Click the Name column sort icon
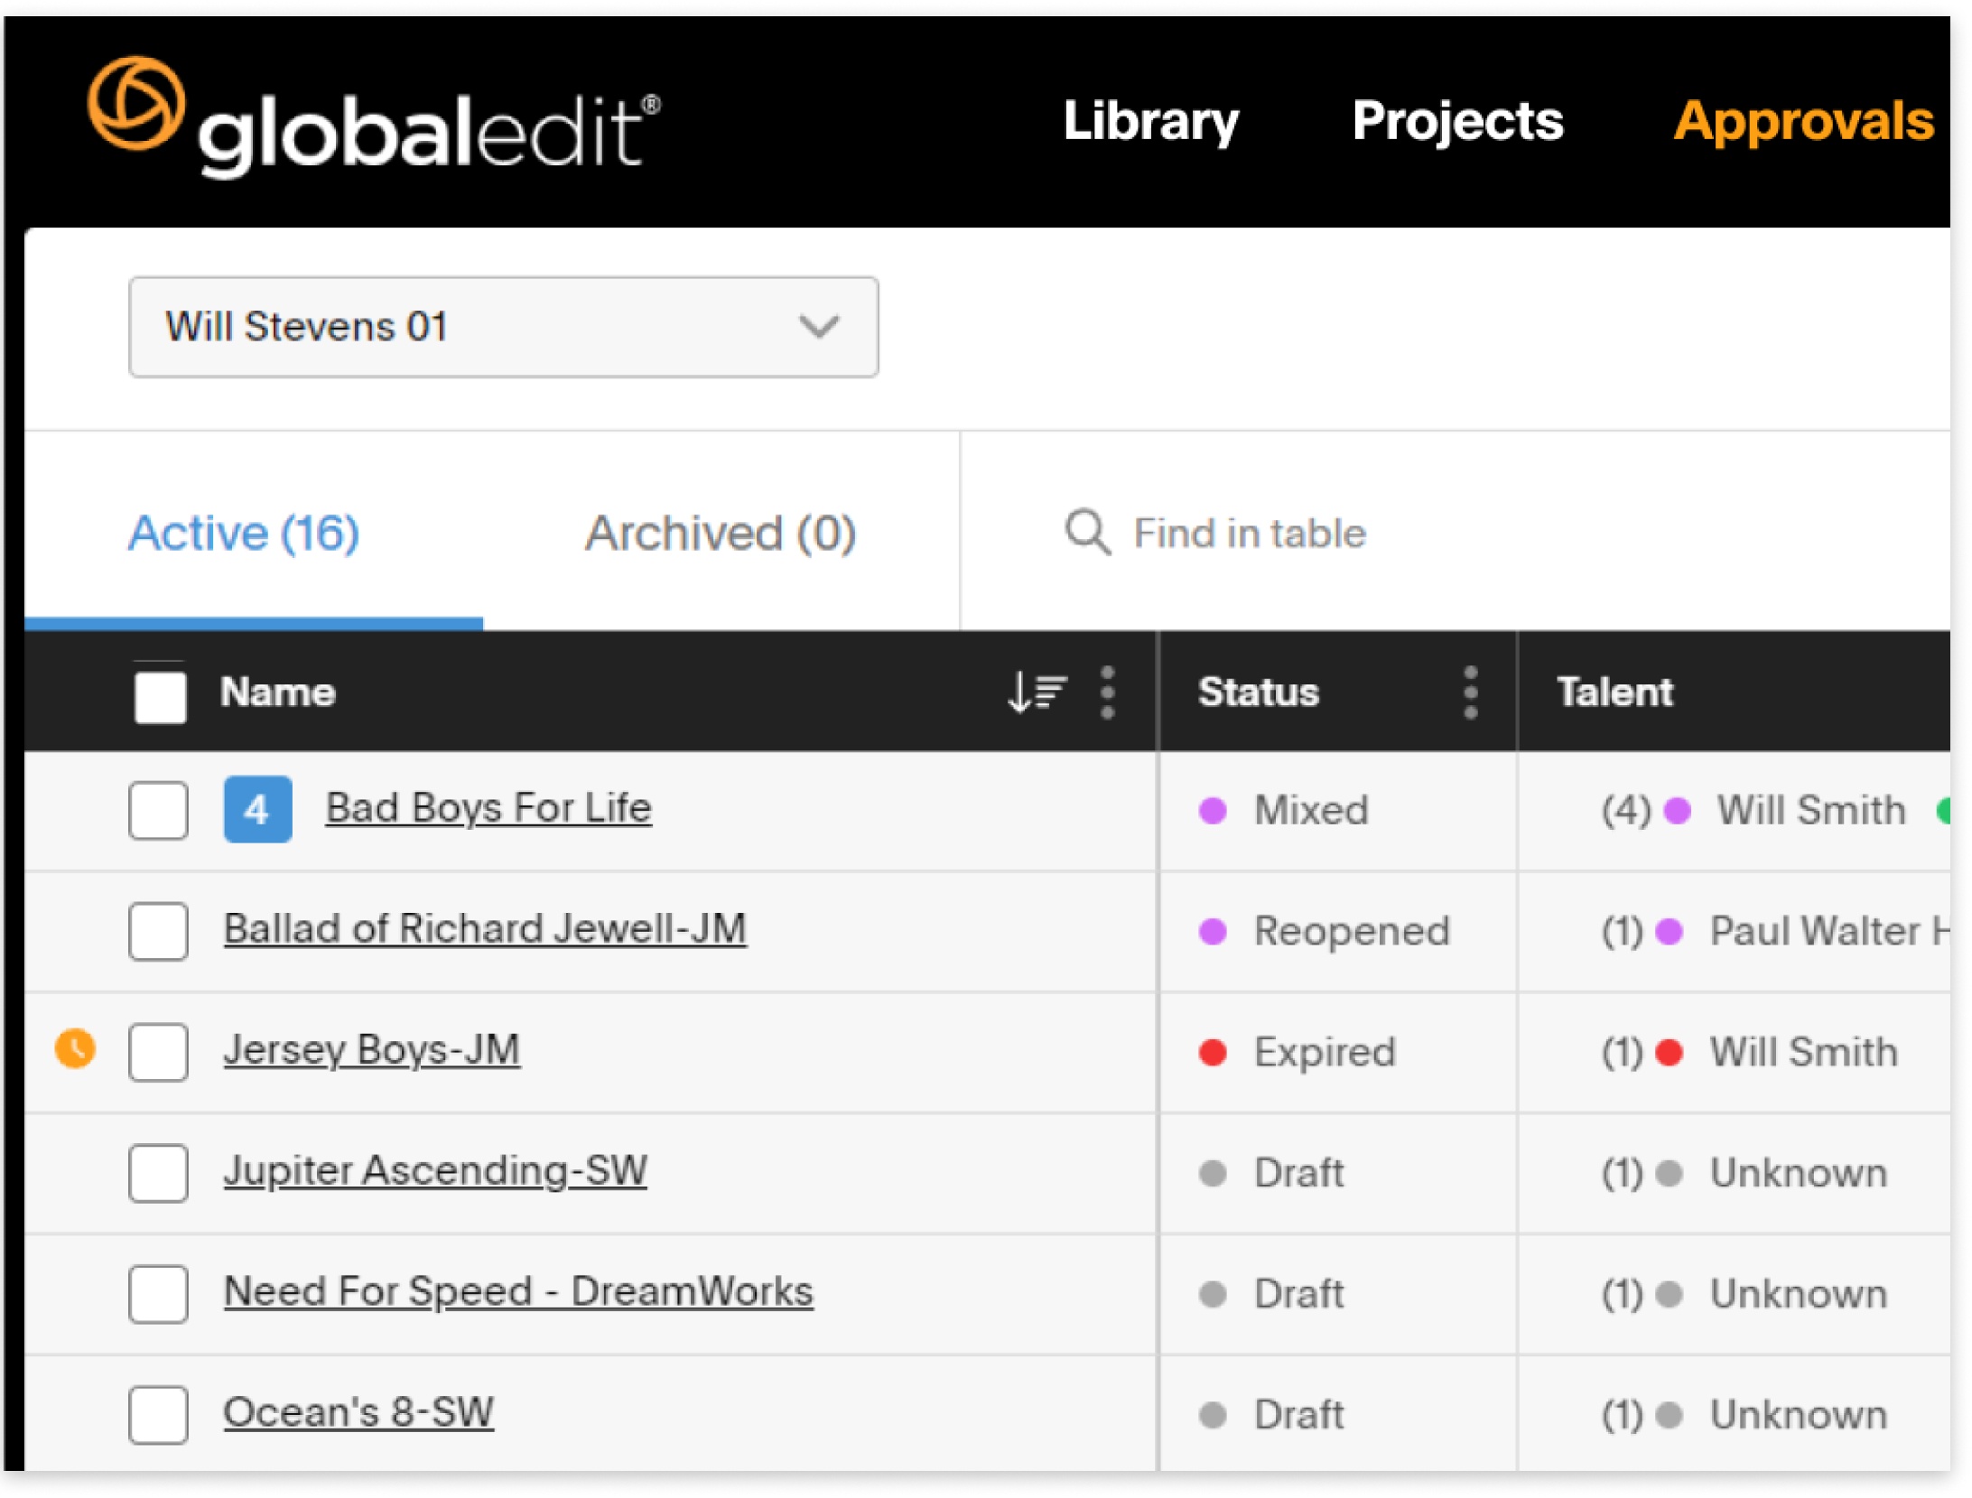 (x=1037, y=693)
